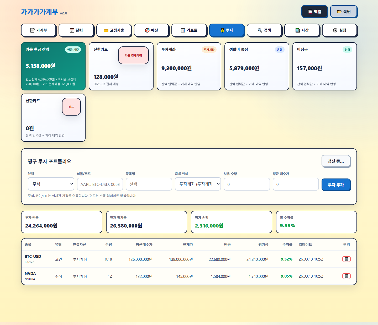Viewport: 378px width, 325px height.
Task: Click the trash icon for NVDA row
Action: click(346, 276)
